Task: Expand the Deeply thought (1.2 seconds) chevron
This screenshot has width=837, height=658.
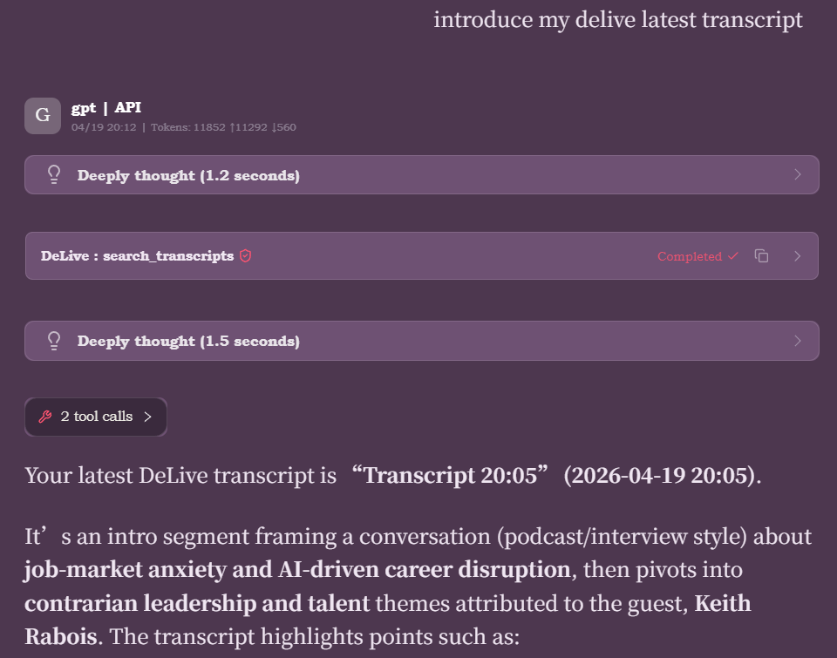Action: [x=798, y=174]
